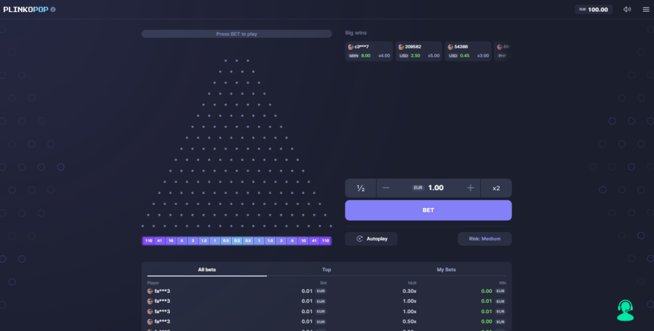
Task: Open the PlinkoPop info icon
Action: [53, 9]
